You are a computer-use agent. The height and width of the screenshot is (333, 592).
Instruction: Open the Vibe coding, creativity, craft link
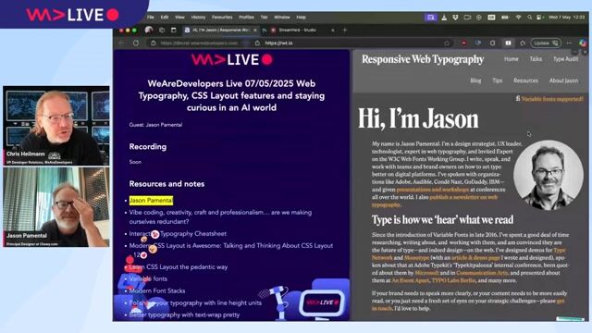[x=220, y=216]
